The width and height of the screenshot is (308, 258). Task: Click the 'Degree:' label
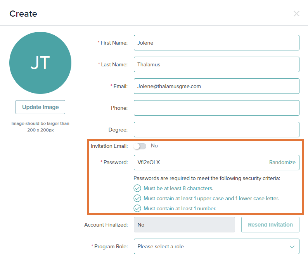(x=118, y=130)
